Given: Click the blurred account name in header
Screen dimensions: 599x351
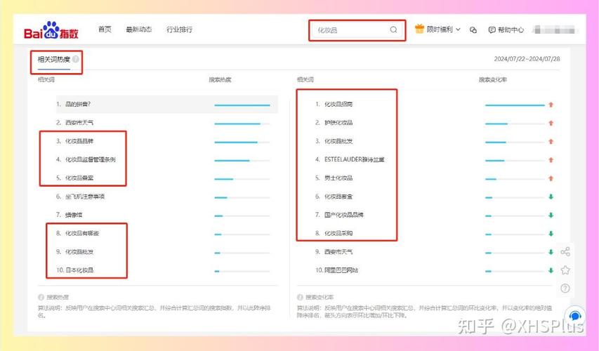Looking at the screenshot, I should (x=555, y=29).
